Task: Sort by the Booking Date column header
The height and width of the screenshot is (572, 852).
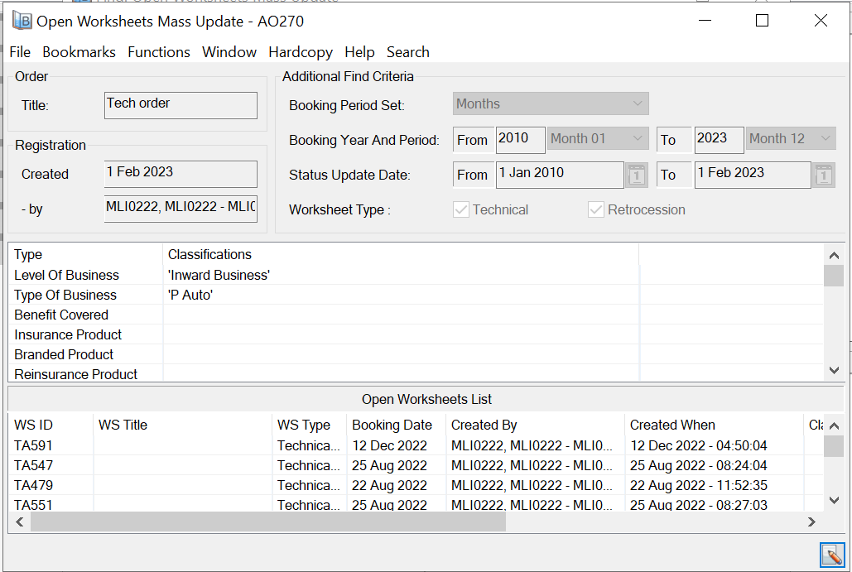Action: 392,425
